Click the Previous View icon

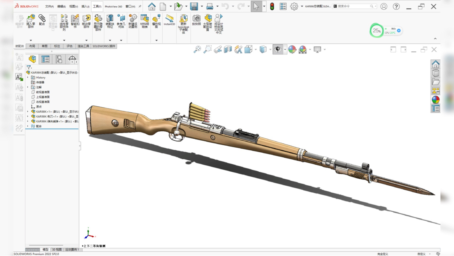point(218,49)
